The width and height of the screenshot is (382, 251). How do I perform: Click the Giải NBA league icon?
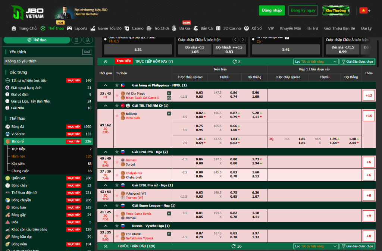click(x=7, y=108)
